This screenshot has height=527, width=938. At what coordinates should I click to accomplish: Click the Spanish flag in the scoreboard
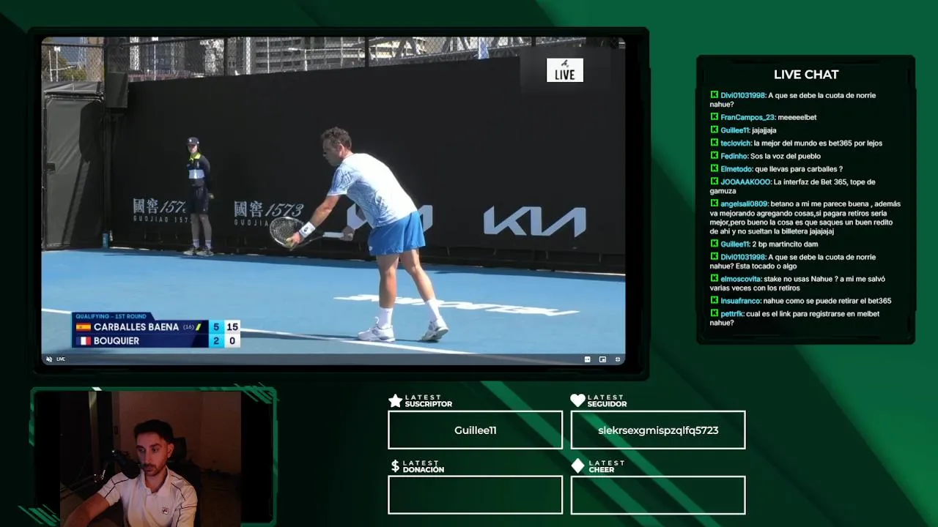(83, 327)
